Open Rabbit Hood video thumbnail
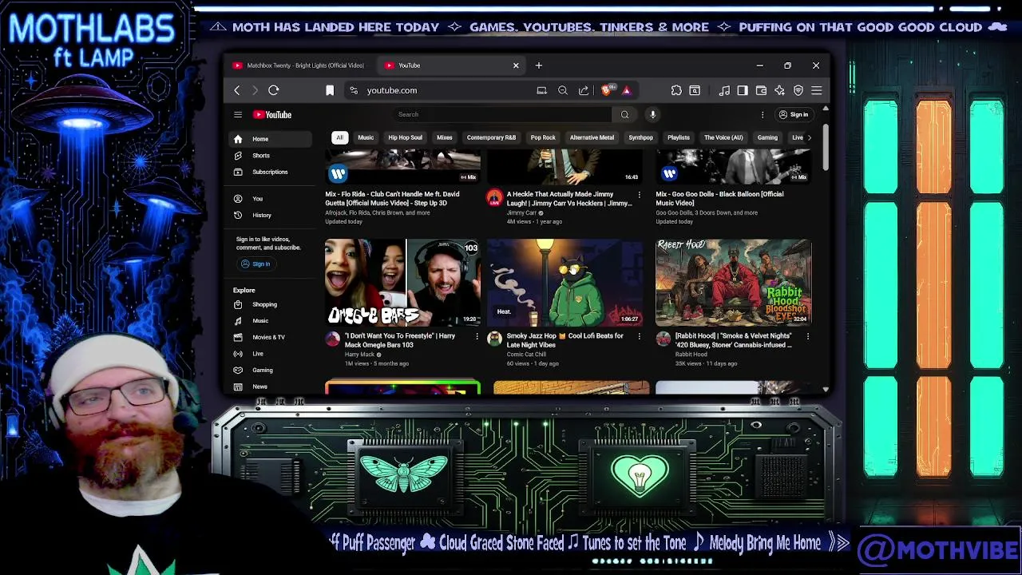1022x575 pixels. click(x=734, y=283)
